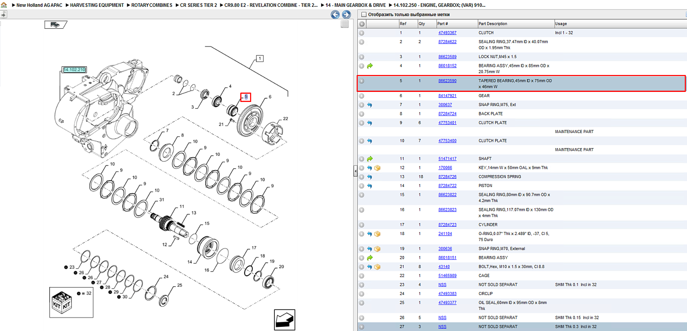Click the back arrow navigation button
The height and width of the screenshot is (331, 687).
335,15
